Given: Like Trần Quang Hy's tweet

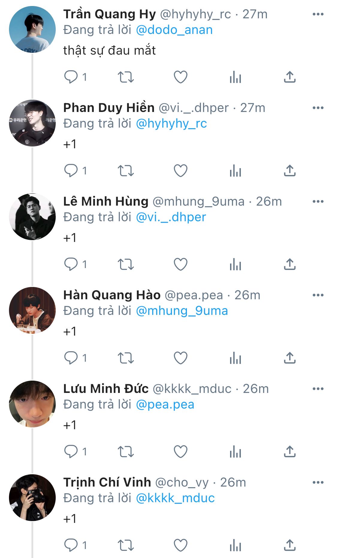Looking at the screenshot, I should [x=181, y=77].
